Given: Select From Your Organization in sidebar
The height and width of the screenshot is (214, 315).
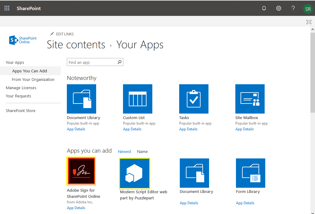Looking at the screenshot, I should [33, 79].
